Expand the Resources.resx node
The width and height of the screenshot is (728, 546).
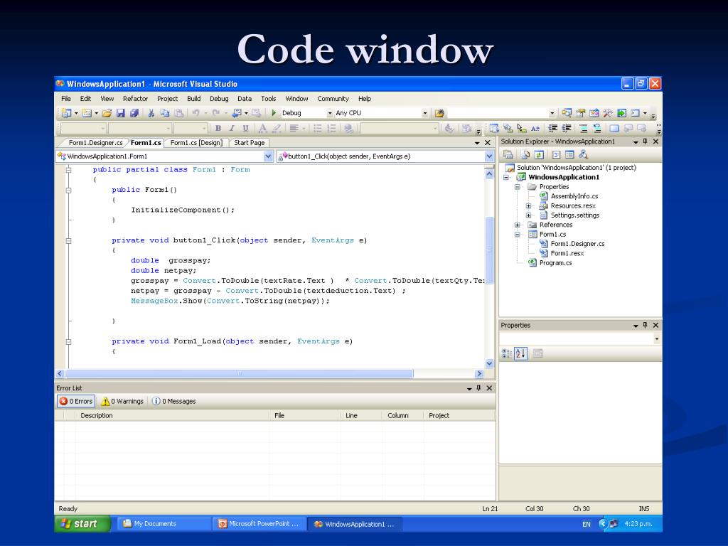pyautogui.click(x=528, y=205)
